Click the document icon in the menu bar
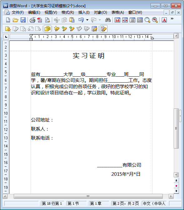The image size is (184, 210). coord(7,12)
